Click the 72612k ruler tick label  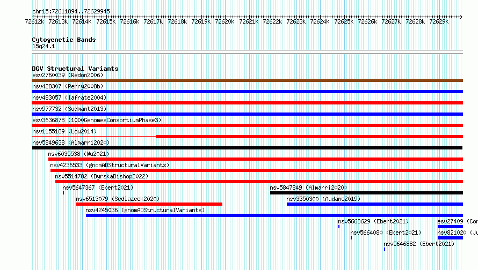[x=34, y=21]
